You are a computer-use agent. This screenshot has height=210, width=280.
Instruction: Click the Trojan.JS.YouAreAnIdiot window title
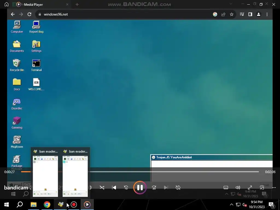tap(174, 157)
